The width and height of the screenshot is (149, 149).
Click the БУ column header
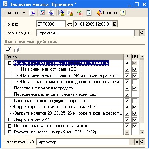click(x=127, y=57)
